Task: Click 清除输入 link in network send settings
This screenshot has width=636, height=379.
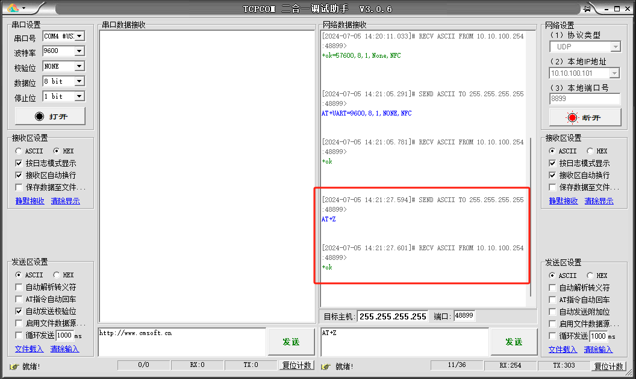Action: coord(598,350)
